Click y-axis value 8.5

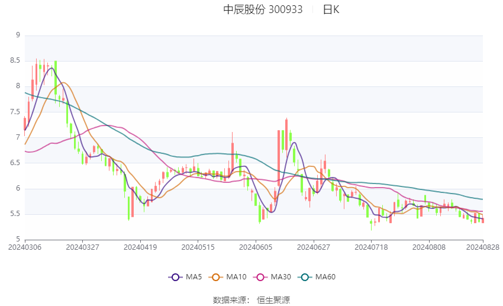point(15,60)
